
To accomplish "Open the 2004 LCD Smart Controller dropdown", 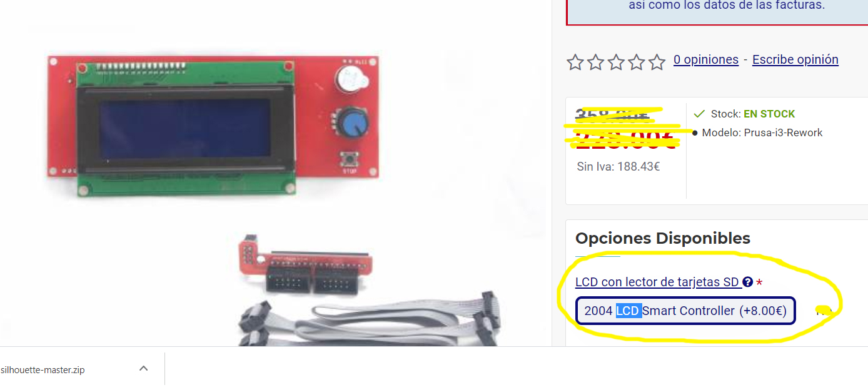I will [x=685, y=311].
